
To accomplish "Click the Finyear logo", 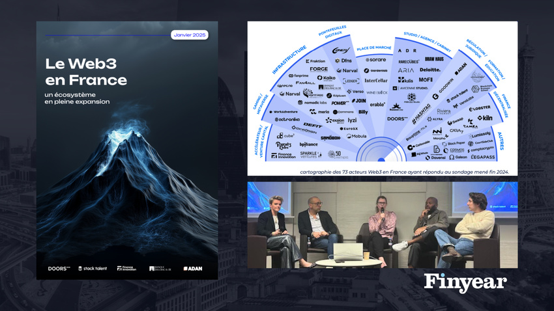I will click(x=465, y=282).
